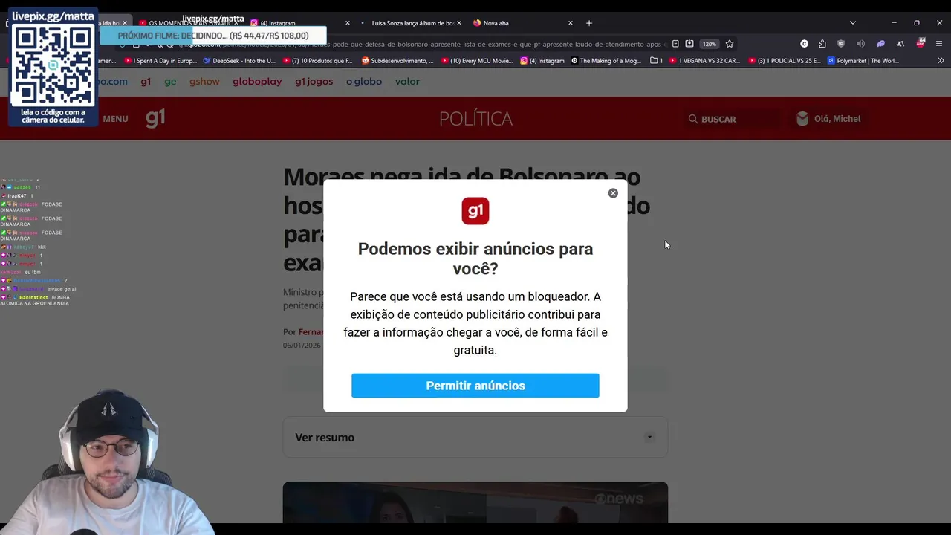The width and height of the screenshot is (951, 535).
Task: Open I Spent A Day in Europ... bookmark
Action: [160, 61]
